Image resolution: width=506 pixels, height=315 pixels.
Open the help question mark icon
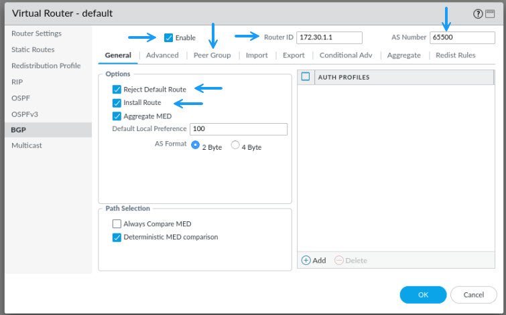[478, 14]
